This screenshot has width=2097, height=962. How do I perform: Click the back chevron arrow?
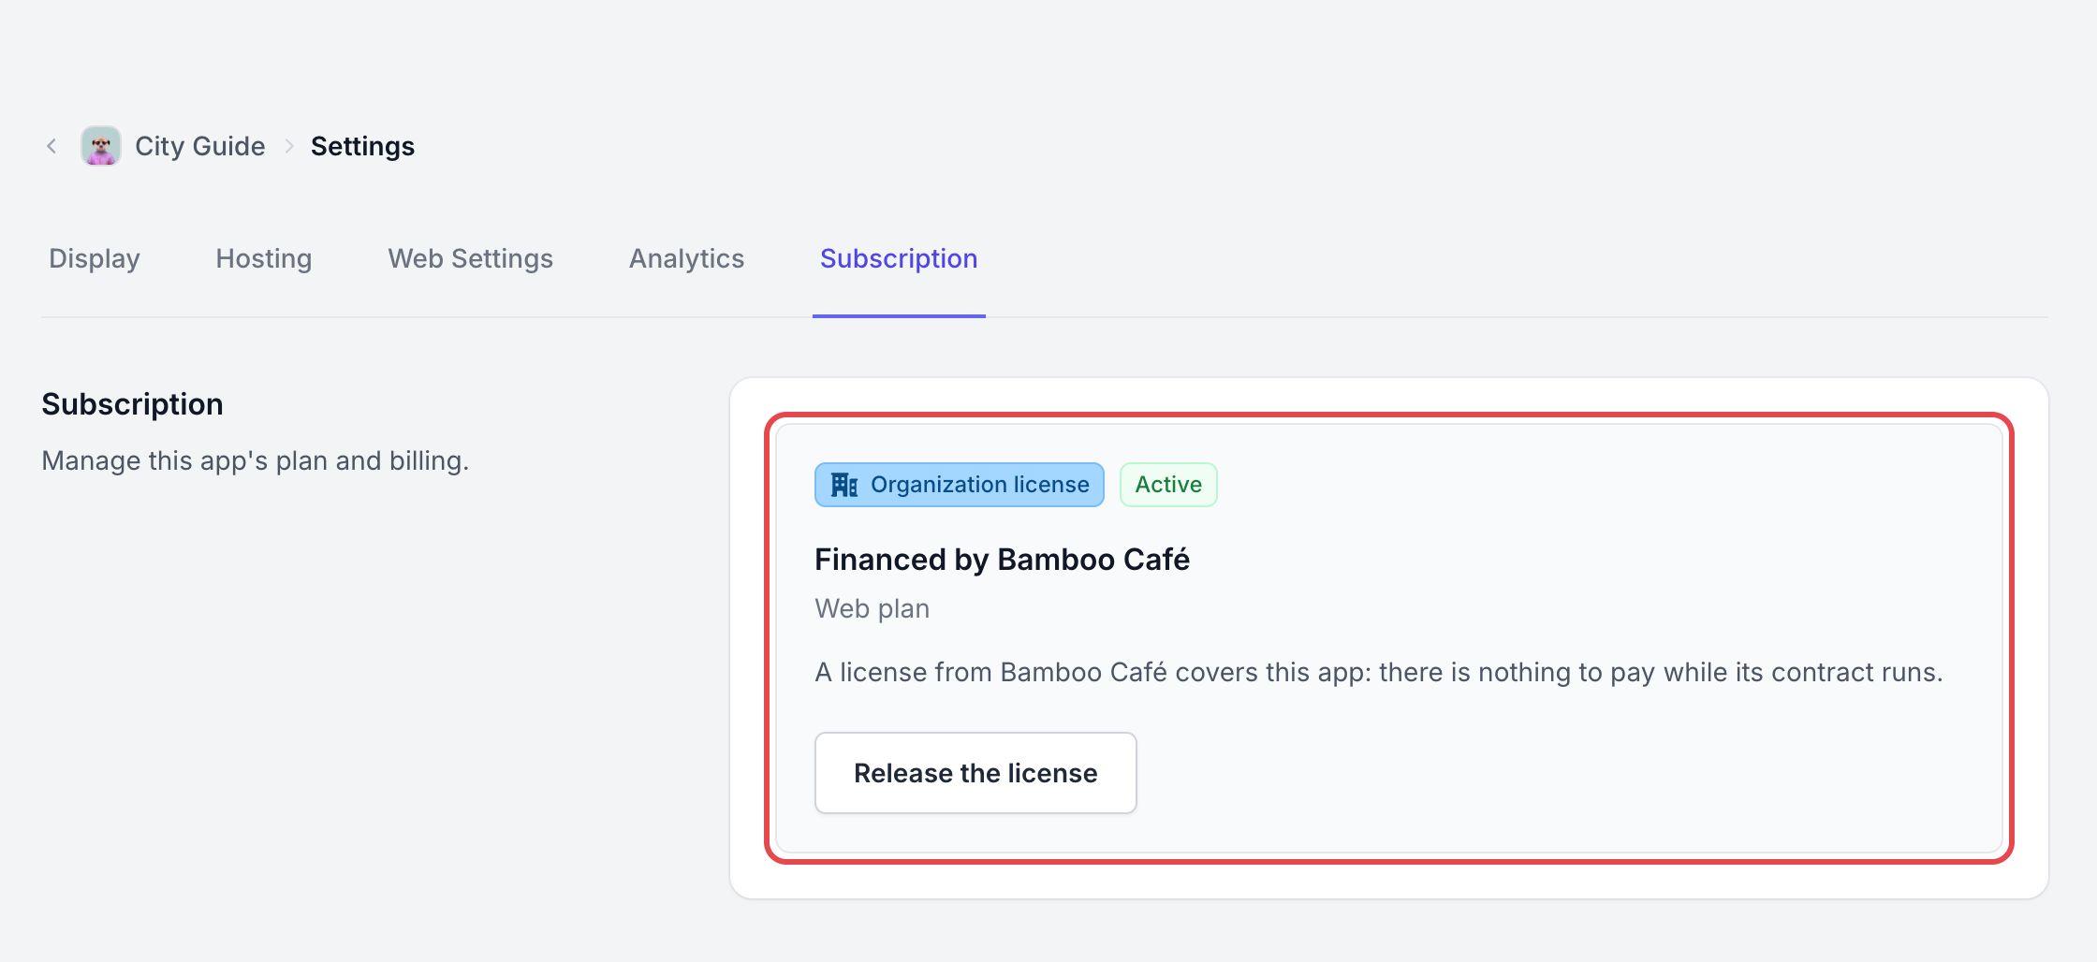[51, 146]
